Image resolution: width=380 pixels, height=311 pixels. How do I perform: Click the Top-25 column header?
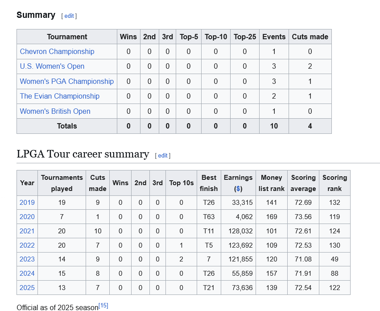click(245, 37)
